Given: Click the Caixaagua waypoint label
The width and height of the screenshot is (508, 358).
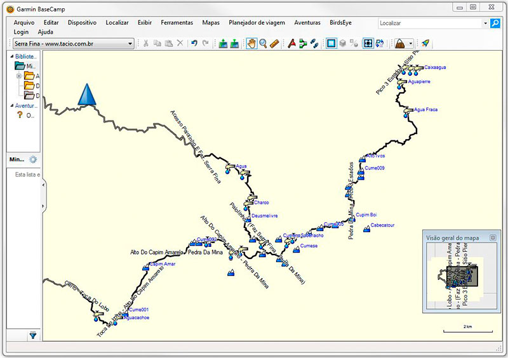Looking at the screenshot, I should (435, 67).
